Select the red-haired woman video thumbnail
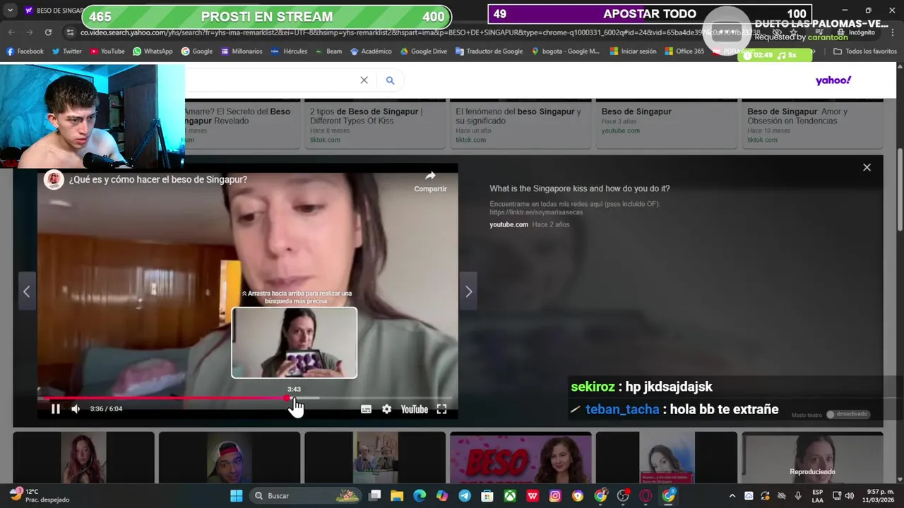Screen dimensions: 904x508 coord(83,458)
